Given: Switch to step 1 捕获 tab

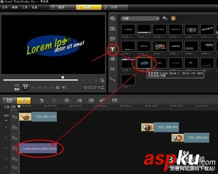Looking at the screenshot, I should 62,7.
